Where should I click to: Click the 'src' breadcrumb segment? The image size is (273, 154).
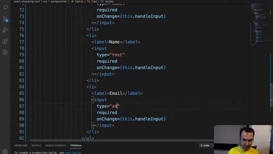pyautogui.click(x=45, y=1)
